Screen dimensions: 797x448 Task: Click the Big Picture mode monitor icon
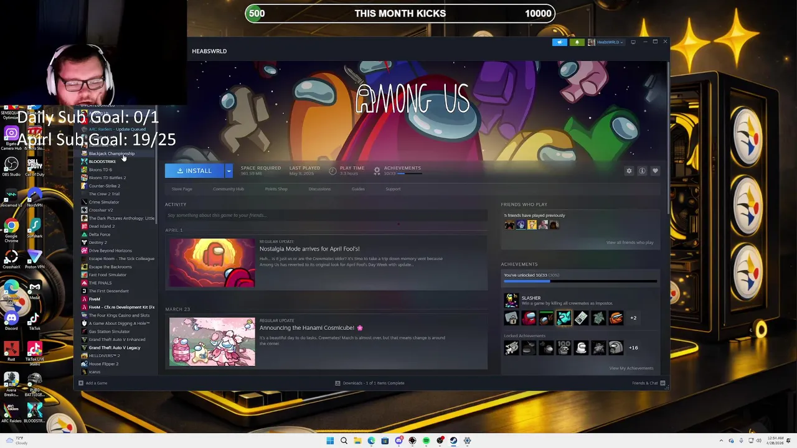[633, 42]
